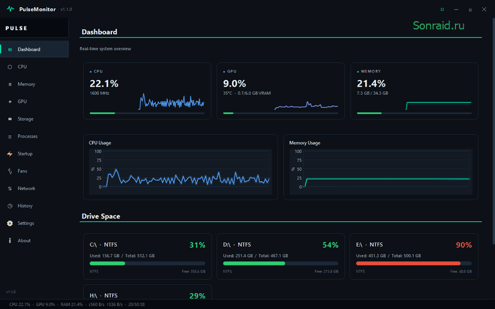Open the Settings label in sidebar
495x309 pixels.
click(25, 223)
